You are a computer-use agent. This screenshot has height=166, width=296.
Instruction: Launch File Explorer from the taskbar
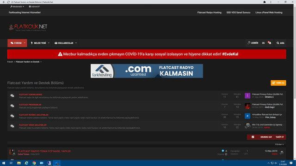(19, 163)
